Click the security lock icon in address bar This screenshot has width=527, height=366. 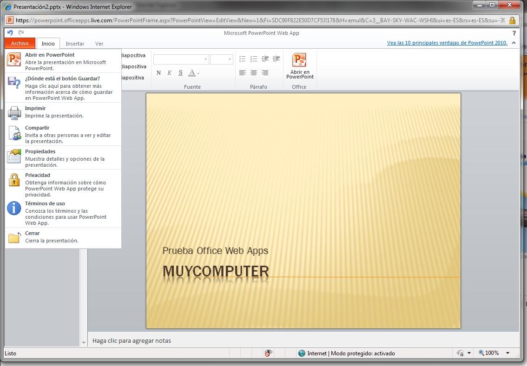512,20
